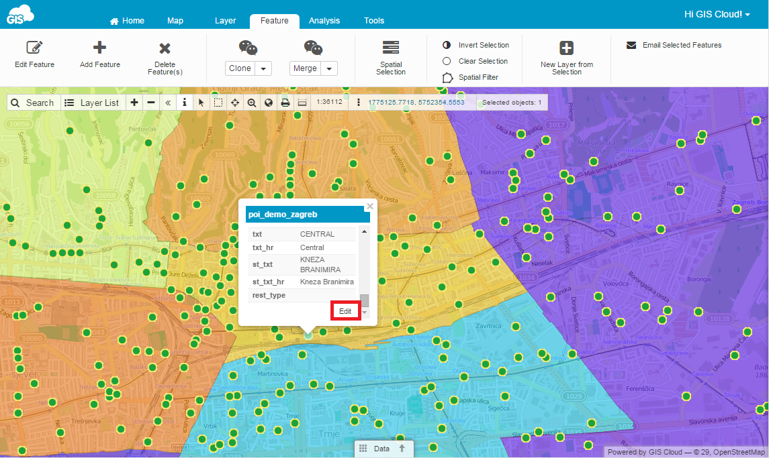Enable the Spatial Filter

[471, 77]
